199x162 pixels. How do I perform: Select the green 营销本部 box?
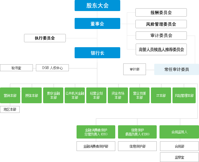(x=10, y=95)
